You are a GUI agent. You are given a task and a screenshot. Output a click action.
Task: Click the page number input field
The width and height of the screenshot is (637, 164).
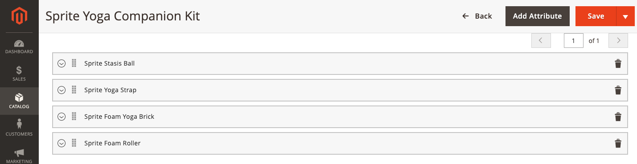click(574, 40)
